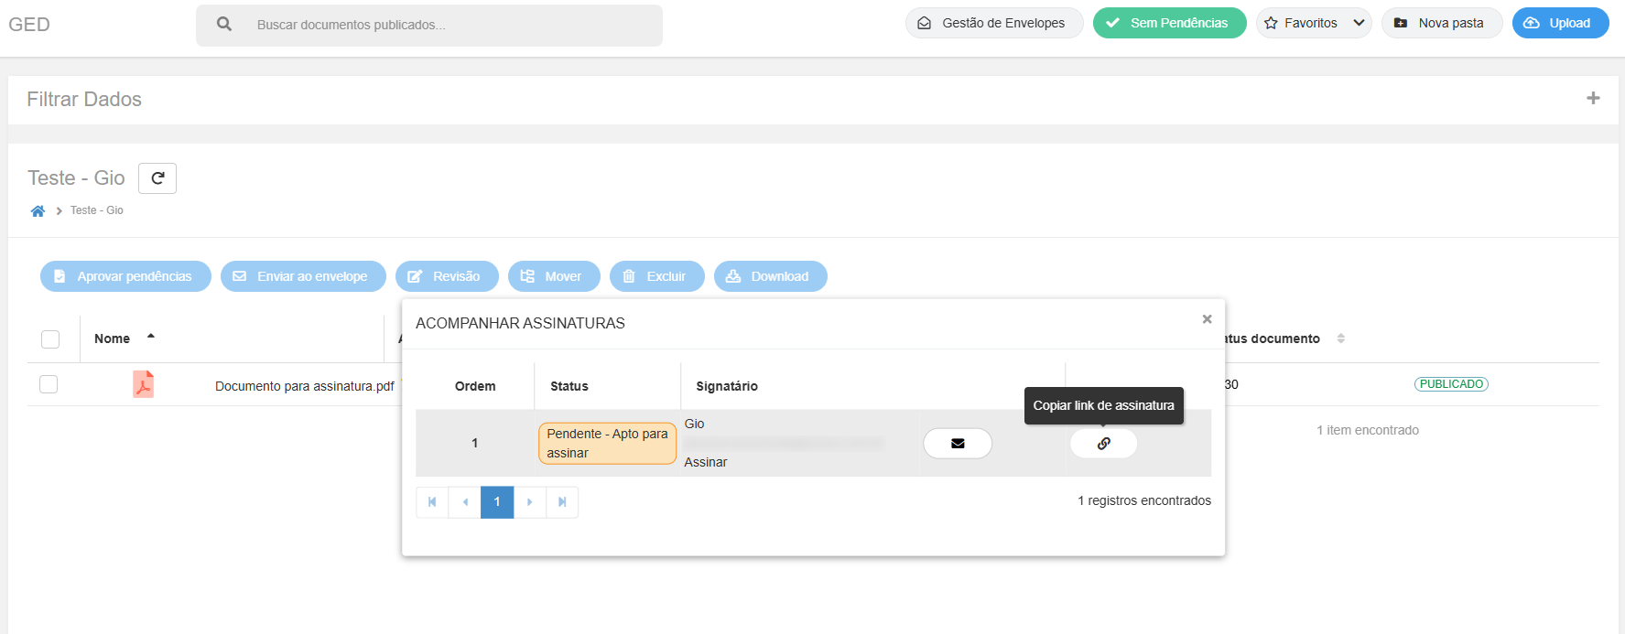Click the search magnifier icon
This screenshot has height=634, width=1625.
(224, 25)
